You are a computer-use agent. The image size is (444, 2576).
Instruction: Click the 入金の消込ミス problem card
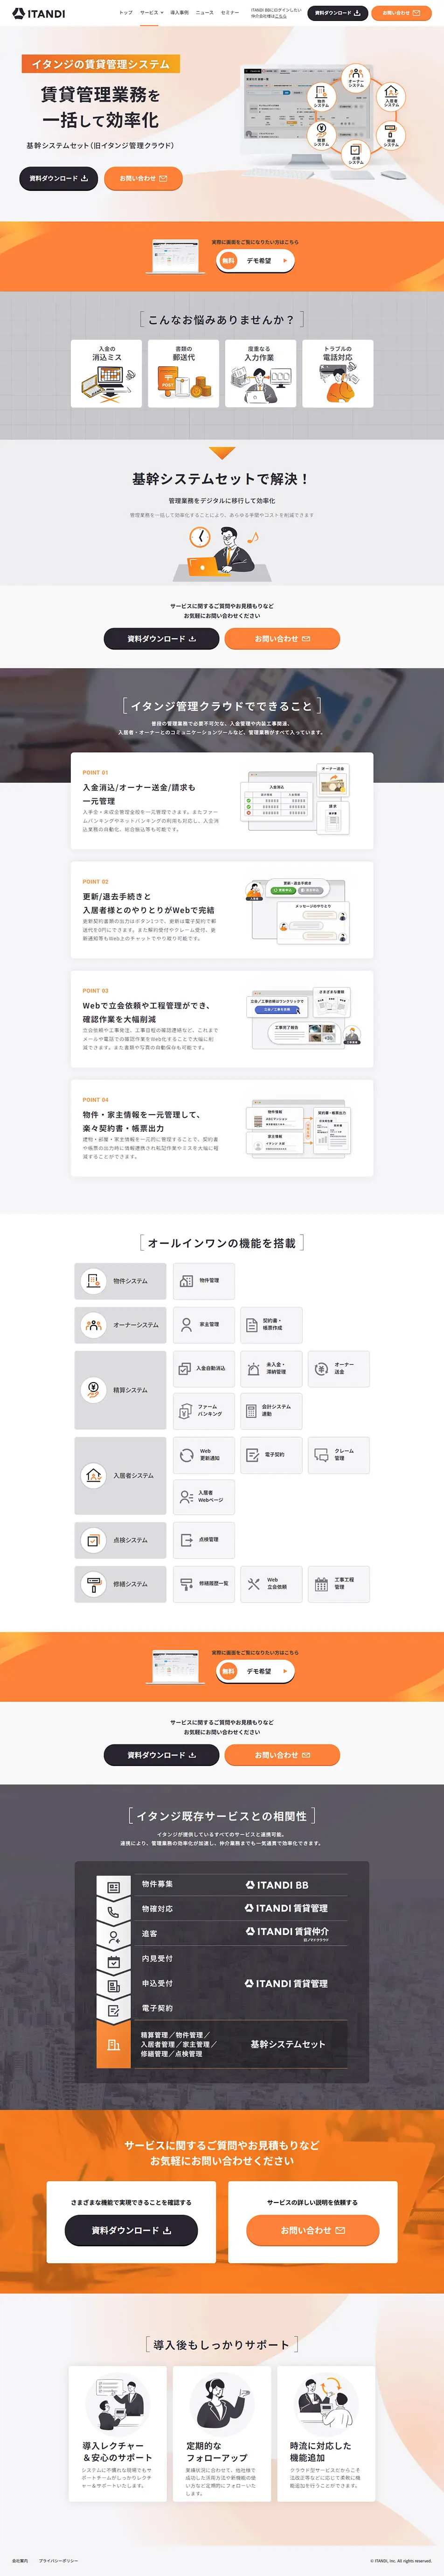pyautogui.click(x=106, y=373)
